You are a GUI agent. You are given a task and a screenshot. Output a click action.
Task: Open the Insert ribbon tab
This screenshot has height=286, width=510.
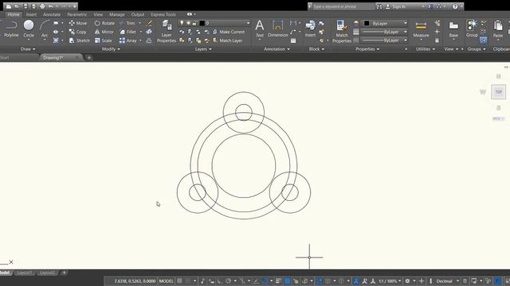(31, 14)
